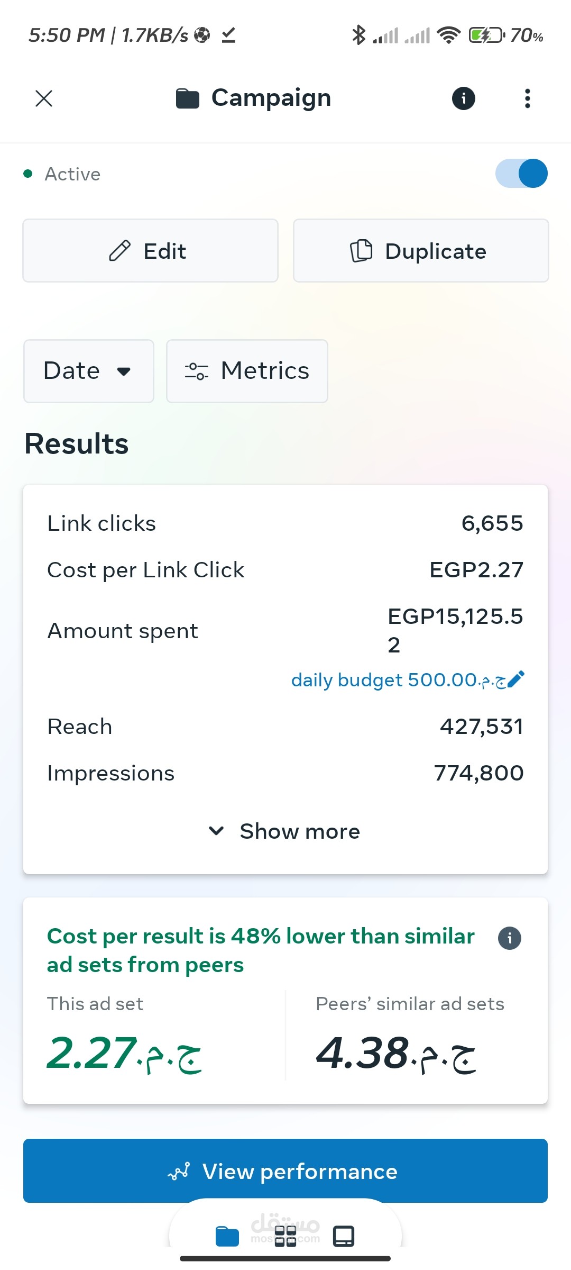Switch to the folder campaigns tab
Screen dimensions: 571x1270
coord(227,1237)
